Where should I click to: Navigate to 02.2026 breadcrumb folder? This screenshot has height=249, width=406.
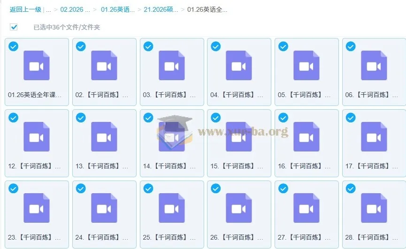tap(75, 9)
